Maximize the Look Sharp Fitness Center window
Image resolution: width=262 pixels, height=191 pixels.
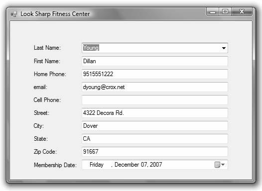[225, 11]
